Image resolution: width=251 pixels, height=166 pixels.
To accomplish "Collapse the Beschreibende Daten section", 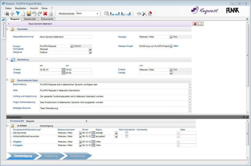I will (x=7, y=79).
